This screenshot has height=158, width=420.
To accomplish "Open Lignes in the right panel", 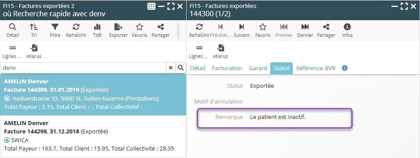I will pyautogui.click(x=199, y=51).
